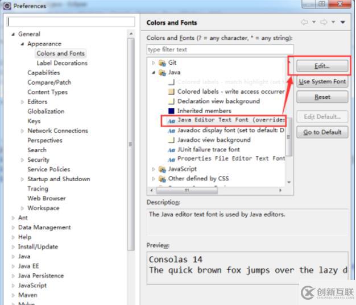
Task: Collapse the General tree node
Action: click(x=13, y=34)
